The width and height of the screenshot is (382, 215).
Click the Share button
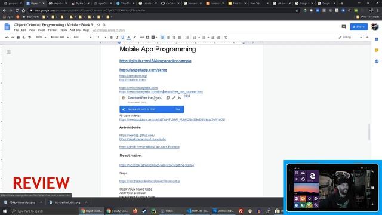tap(359, 27)
